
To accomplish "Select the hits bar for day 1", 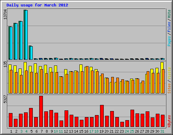I will (x=9, y=43).
